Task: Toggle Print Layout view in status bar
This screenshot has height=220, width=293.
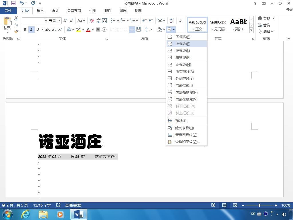Action: click(224, 205)
